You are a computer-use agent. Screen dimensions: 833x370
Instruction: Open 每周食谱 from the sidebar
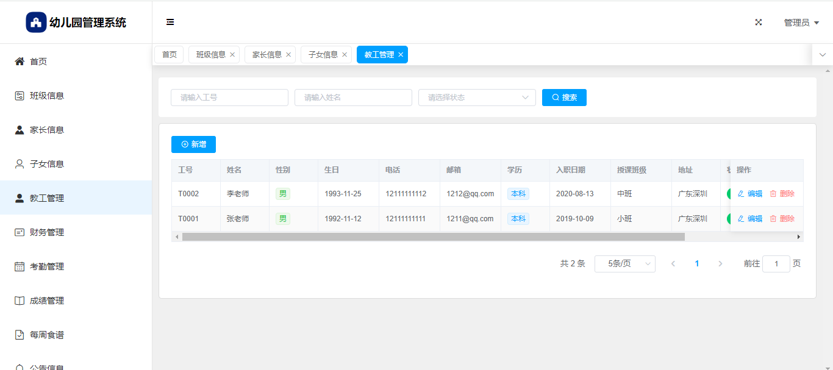[x=47, y=335]
